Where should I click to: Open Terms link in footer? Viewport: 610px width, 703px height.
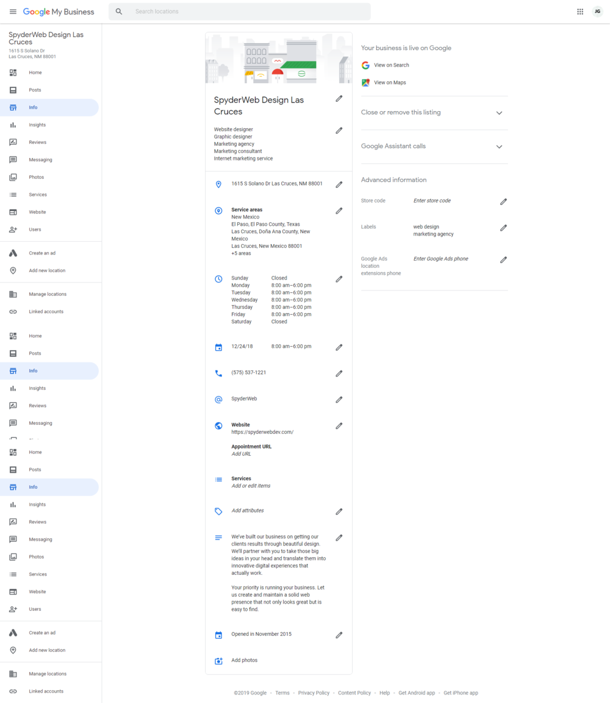coord(282,693)
